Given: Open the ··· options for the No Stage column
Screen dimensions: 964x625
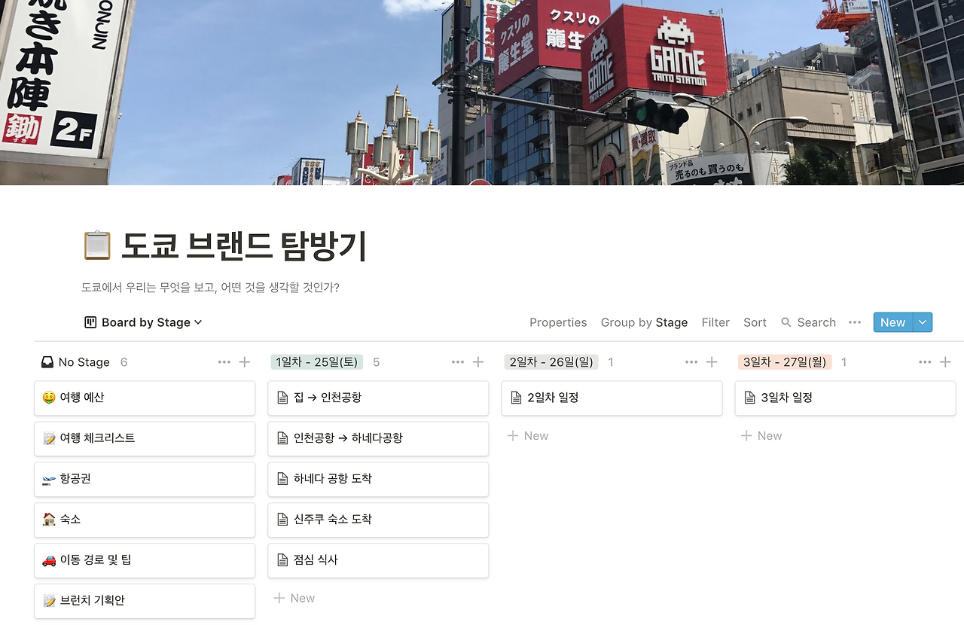Looking at the screenshot, I should [x=224, y=361].
